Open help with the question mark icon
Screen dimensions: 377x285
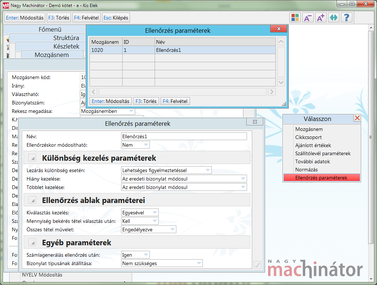347,18
